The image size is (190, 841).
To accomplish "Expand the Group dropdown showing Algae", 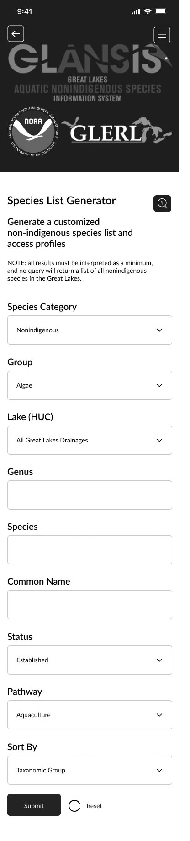I will pyautogui.click(x=95, y=408).
